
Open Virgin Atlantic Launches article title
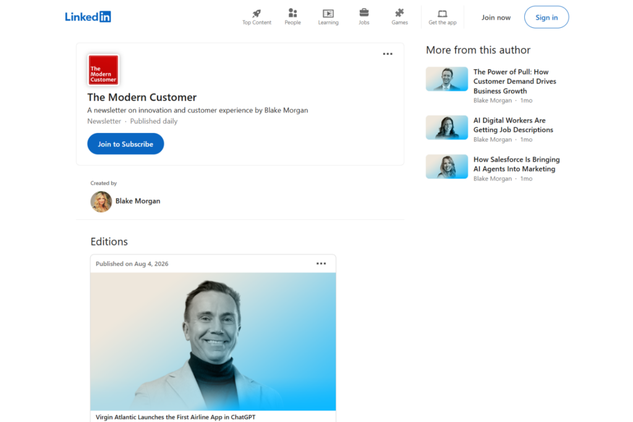(176, 417)
